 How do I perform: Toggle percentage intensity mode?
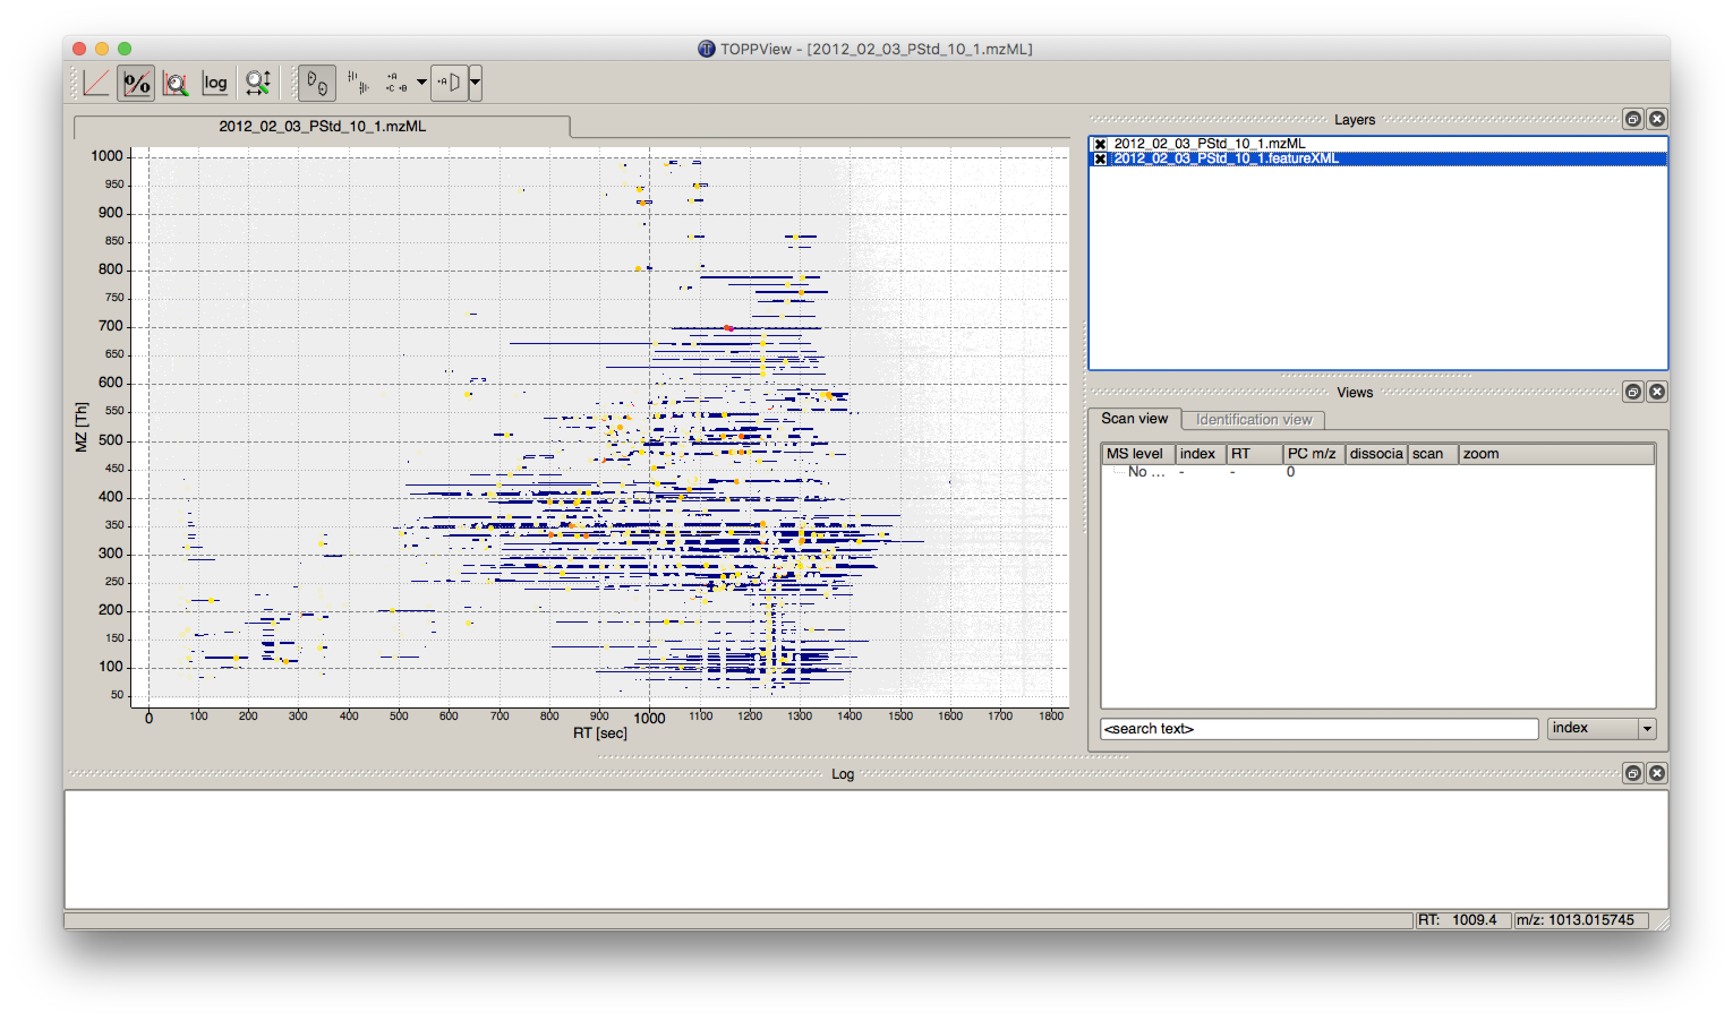(135, 83)
